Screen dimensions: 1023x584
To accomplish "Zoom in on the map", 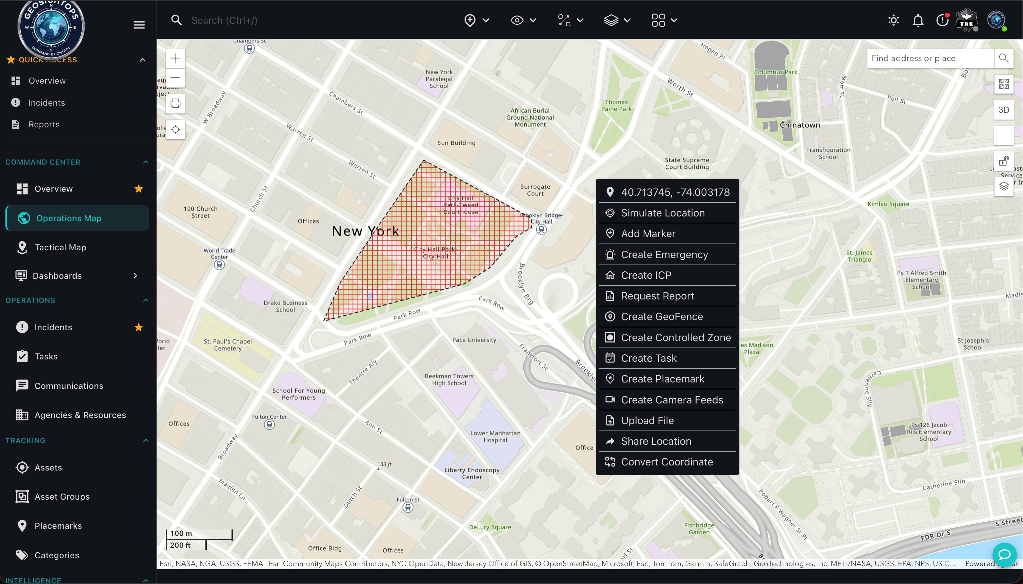I will [x=175, y=59].
